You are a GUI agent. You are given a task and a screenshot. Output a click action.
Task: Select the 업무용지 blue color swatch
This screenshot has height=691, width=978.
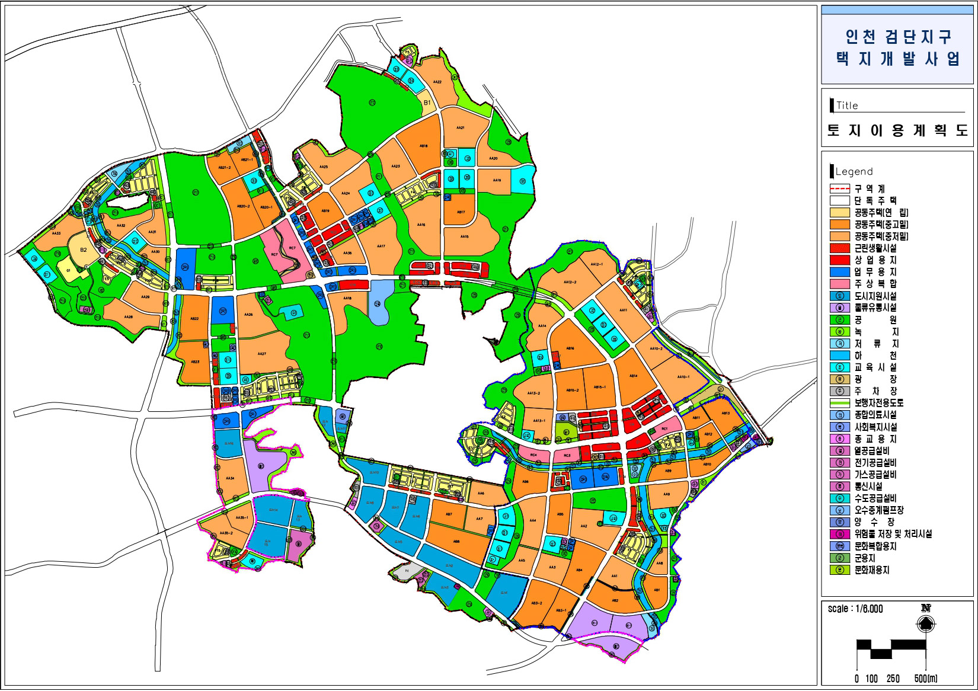coord(839,272)
